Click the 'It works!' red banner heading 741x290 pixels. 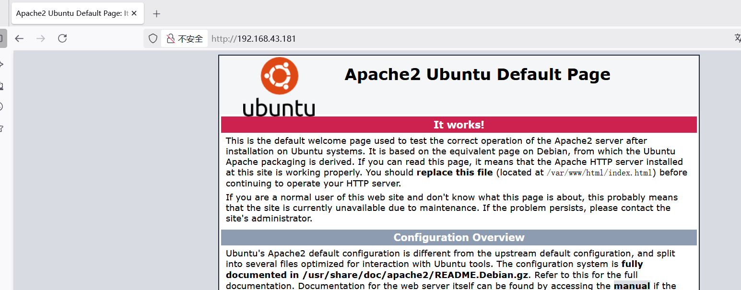click(x=459, y=125)
